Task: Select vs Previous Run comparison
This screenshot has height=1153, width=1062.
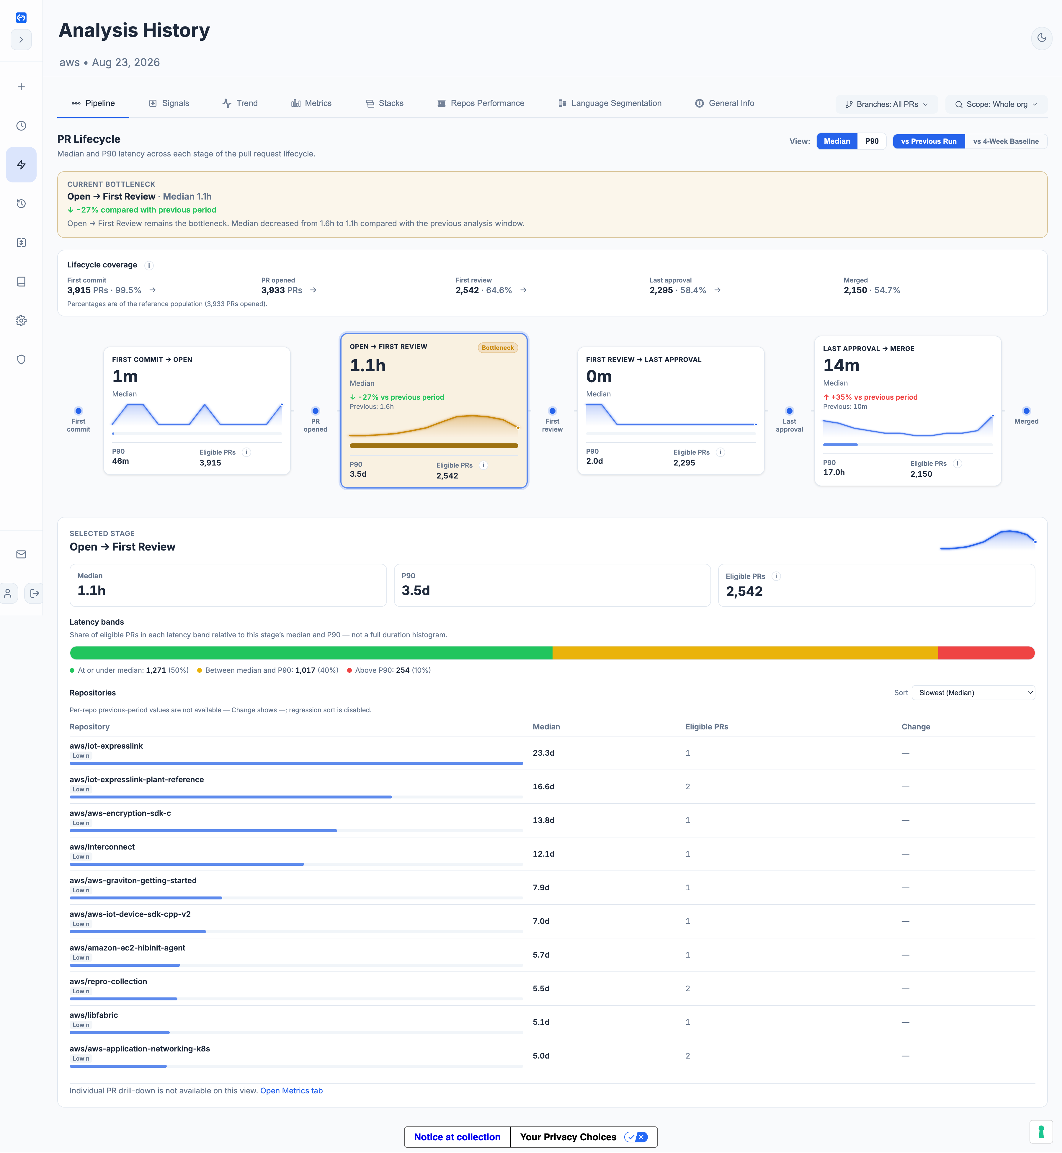Action: click(929, 141)
